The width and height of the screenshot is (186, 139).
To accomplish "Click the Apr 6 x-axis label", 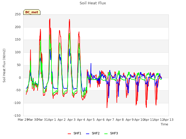I will pyautogui.click(x=101, y=120).
